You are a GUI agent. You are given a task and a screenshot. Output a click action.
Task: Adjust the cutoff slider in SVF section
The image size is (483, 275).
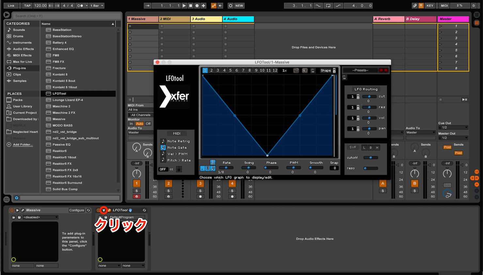click(370, 158)
